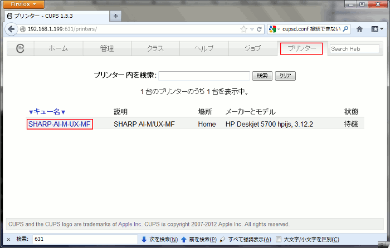Open a new tab with the plus button

click(x=116, y=16)
